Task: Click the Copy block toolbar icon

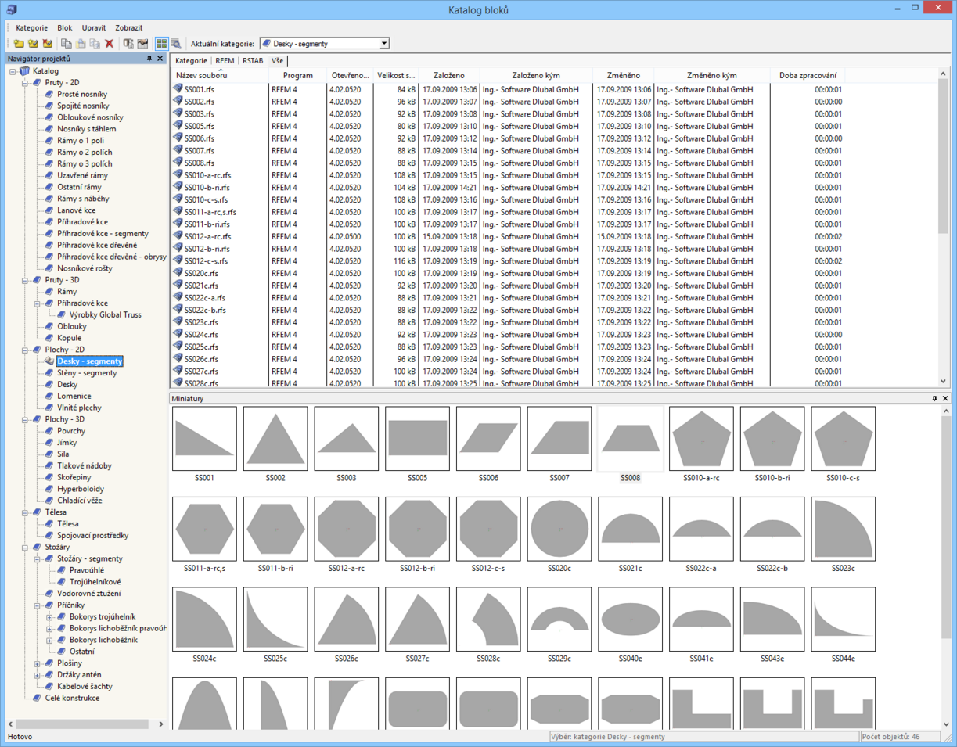Action: tap(67, 44)
